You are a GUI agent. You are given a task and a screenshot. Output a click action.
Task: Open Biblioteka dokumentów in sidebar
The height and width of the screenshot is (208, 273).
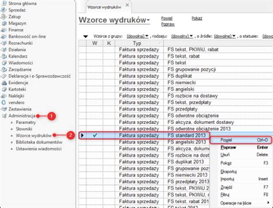39,142
